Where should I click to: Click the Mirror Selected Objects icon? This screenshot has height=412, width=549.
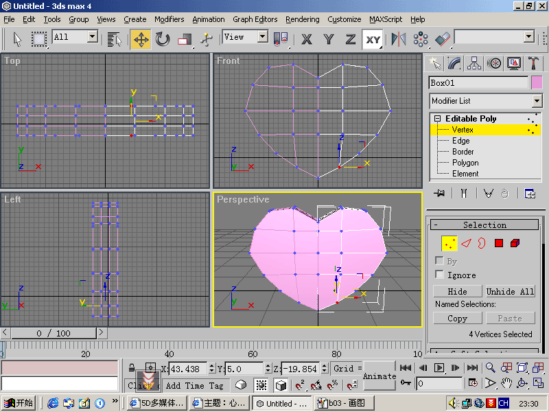(399, 39)
